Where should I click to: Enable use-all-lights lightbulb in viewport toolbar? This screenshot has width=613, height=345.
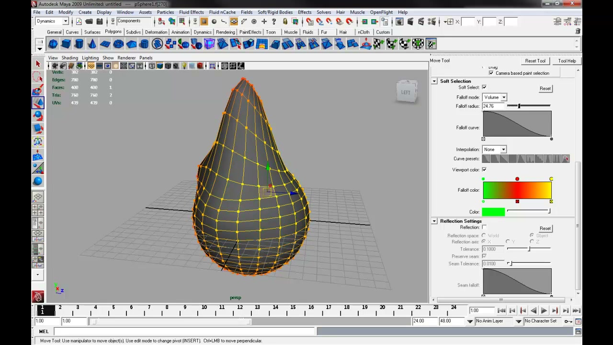coord(184,66)
